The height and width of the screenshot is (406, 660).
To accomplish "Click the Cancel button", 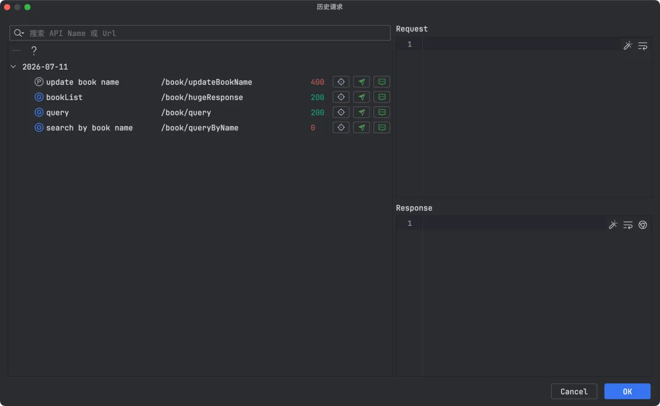I will click(x=574, y=391).
